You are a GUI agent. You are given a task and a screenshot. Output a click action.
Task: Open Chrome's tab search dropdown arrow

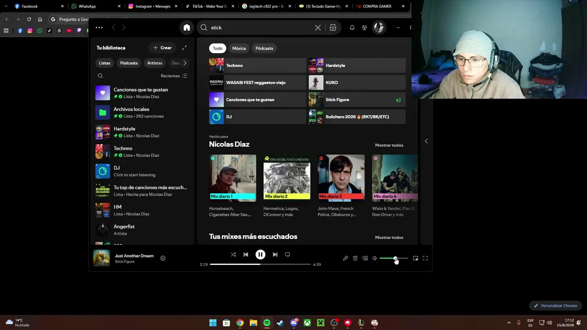click(6, 6)
